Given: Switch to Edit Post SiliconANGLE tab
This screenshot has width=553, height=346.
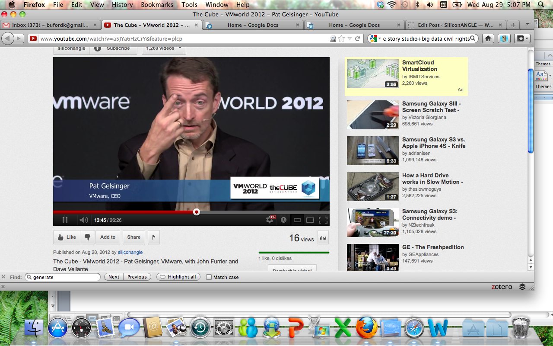Looking at the screenshot, I should point(455,25).
